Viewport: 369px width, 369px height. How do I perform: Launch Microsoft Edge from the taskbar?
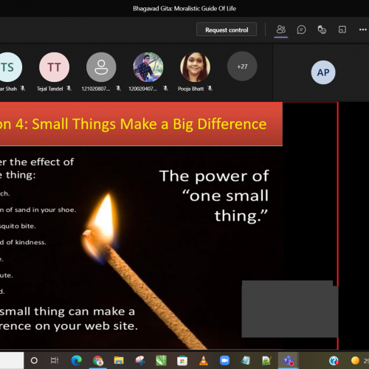77,361
